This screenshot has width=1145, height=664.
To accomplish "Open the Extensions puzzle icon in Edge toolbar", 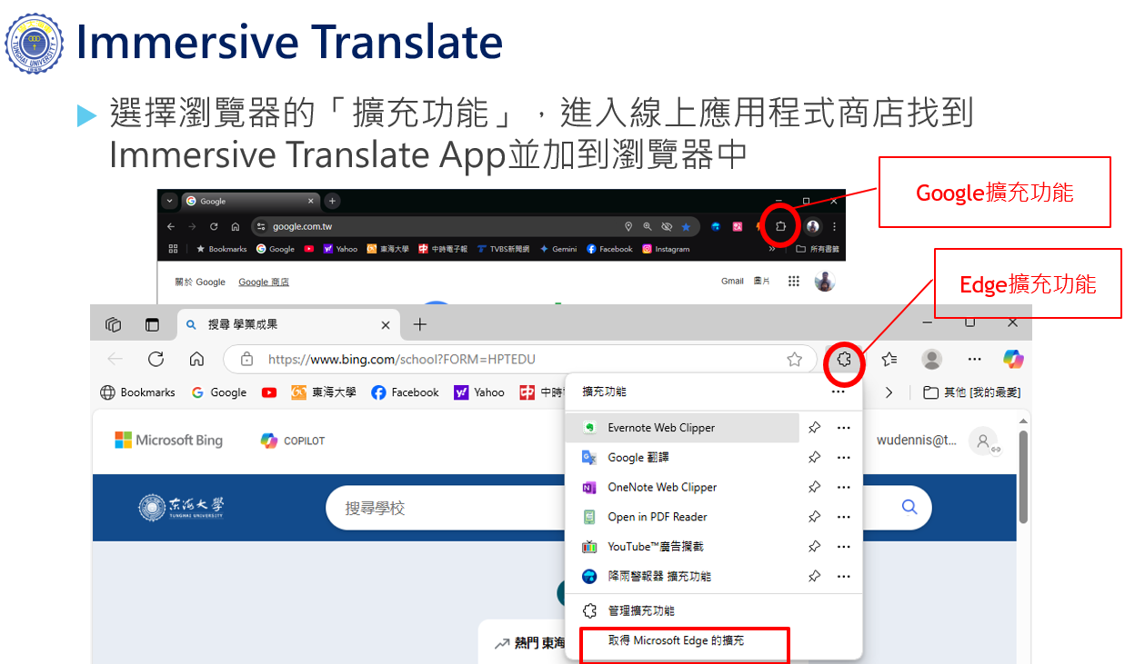I will coord(844,360).
